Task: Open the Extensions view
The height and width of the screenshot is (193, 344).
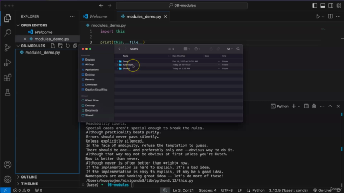Action: tap(8, 78)
